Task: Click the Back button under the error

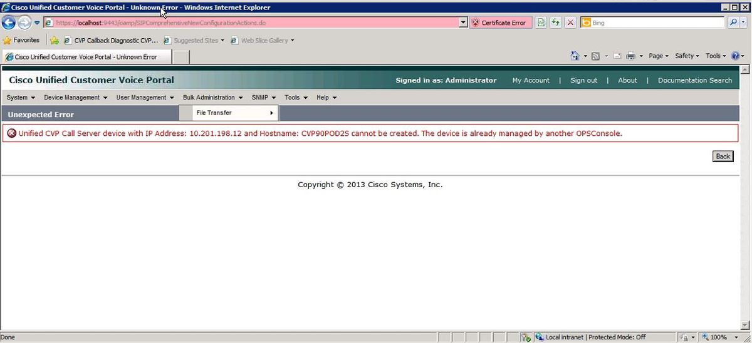Action: pyautogui.click(x=723, y=156)
